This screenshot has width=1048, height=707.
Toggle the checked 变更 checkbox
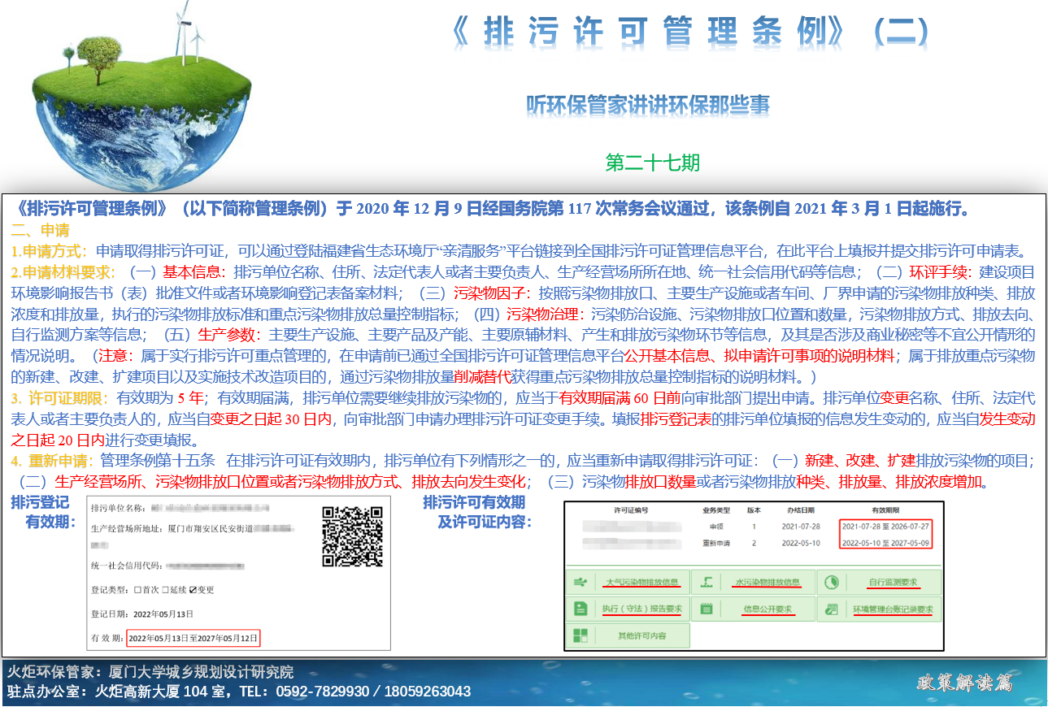pos(193,590)
